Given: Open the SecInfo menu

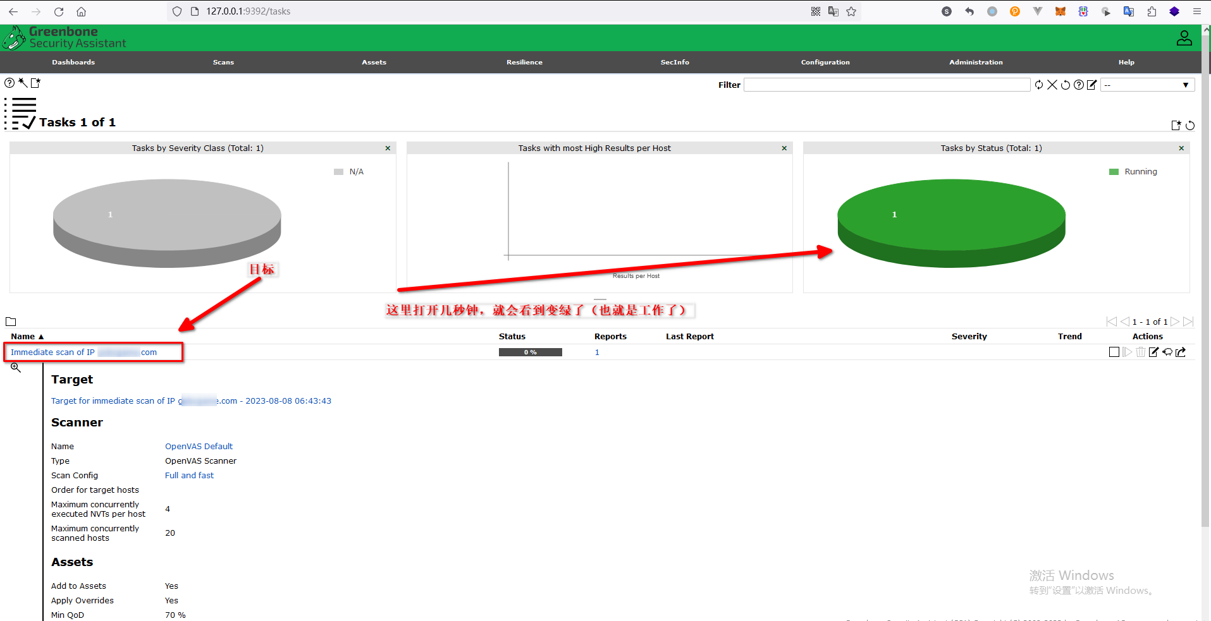Looking at the screenshot, I should click(675, 63).
